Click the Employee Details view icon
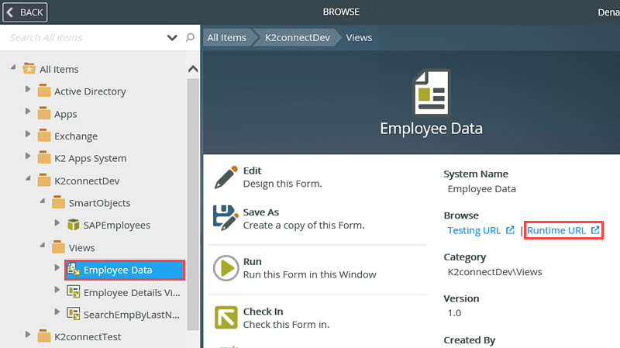 (74, 291)
